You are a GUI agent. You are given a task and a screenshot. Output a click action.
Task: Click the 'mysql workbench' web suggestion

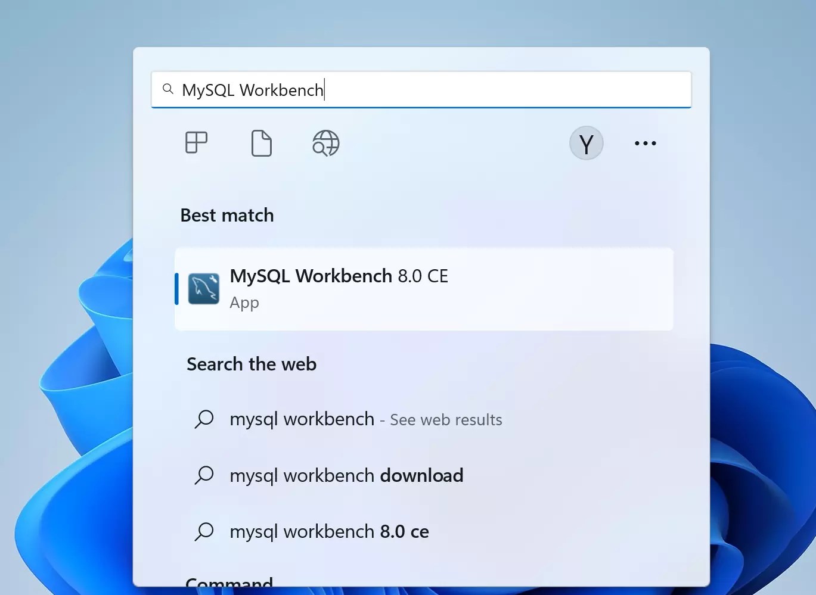point(301,419)
